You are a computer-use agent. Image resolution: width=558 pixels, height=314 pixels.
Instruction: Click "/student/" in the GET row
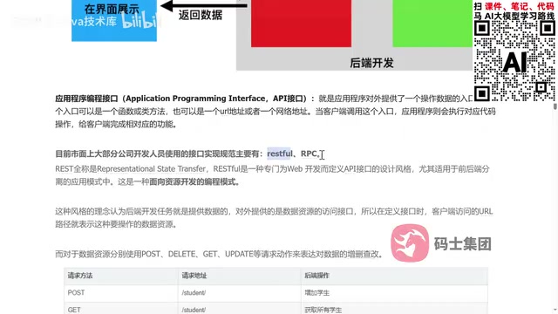pos(194,310)
